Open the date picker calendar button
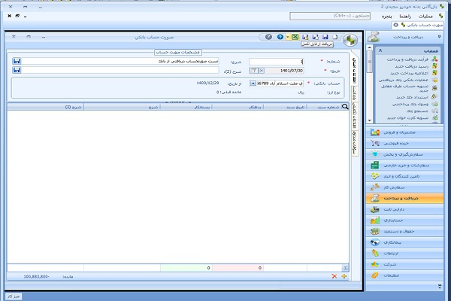 pyautogui.click(x=254, y=71)
